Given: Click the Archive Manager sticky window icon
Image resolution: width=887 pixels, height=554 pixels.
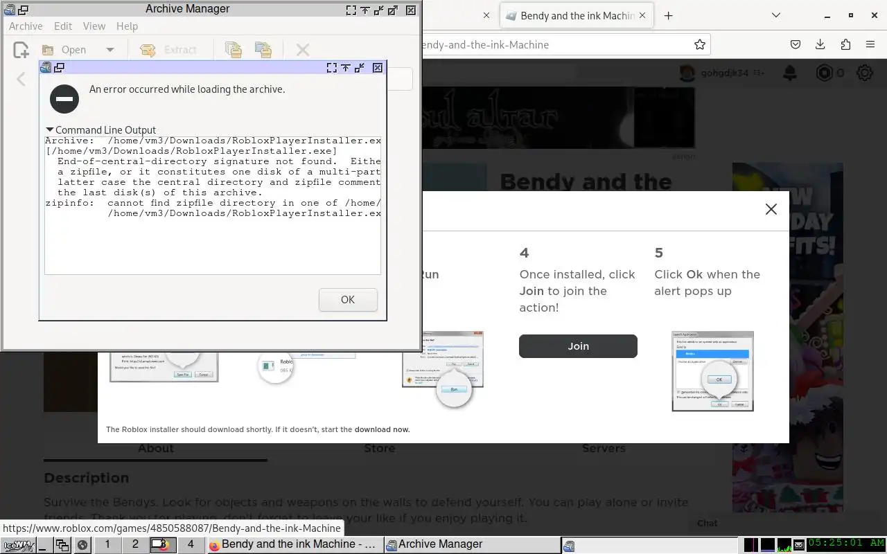Looking at the screenshot, I should point(23,10).
